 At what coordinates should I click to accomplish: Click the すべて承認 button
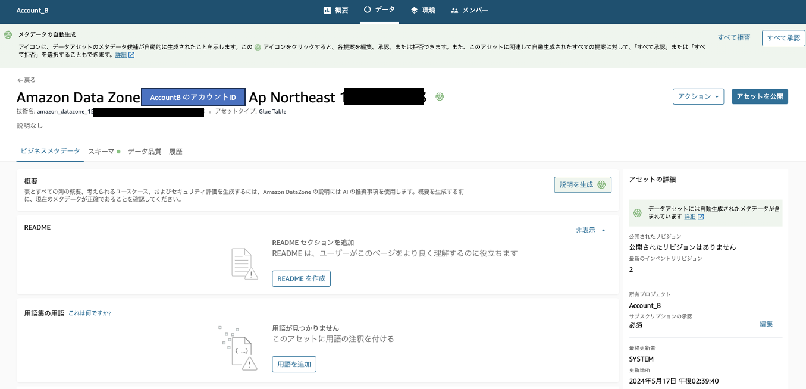point(783,37)
